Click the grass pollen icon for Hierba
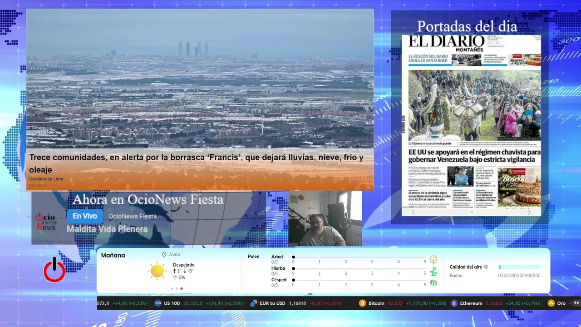 click(x=433, y=271)
